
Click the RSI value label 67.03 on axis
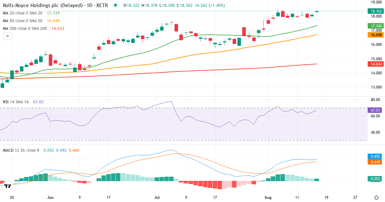(x=375, y=110)
